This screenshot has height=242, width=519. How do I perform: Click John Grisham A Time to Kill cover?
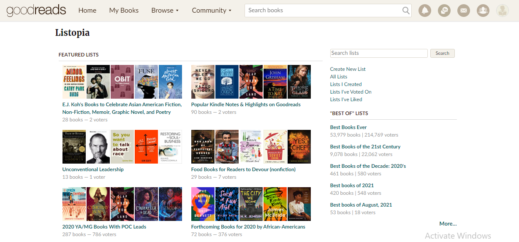coord(275,82)
